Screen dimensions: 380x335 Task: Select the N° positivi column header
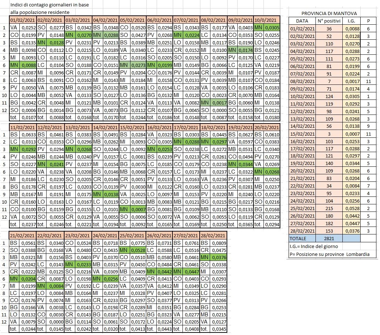(329, 21)
